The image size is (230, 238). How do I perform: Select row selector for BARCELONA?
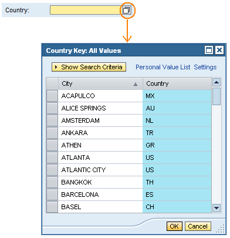52,195
